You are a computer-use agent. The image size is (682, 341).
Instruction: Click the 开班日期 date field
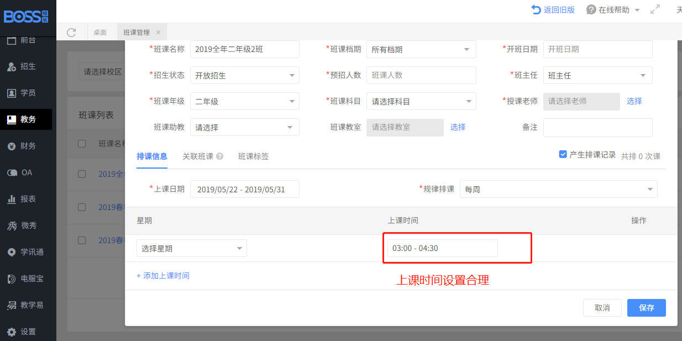(x=598, y=49)
